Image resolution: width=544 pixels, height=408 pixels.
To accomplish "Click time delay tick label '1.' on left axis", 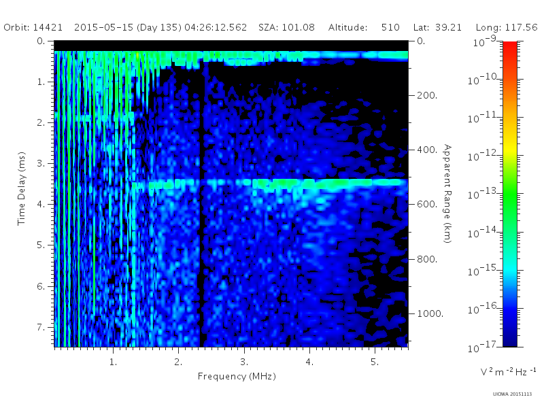I will pos(41,82).
